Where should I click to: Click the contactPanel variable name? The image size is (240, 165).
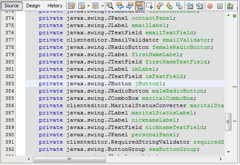[x=152, y=18]
